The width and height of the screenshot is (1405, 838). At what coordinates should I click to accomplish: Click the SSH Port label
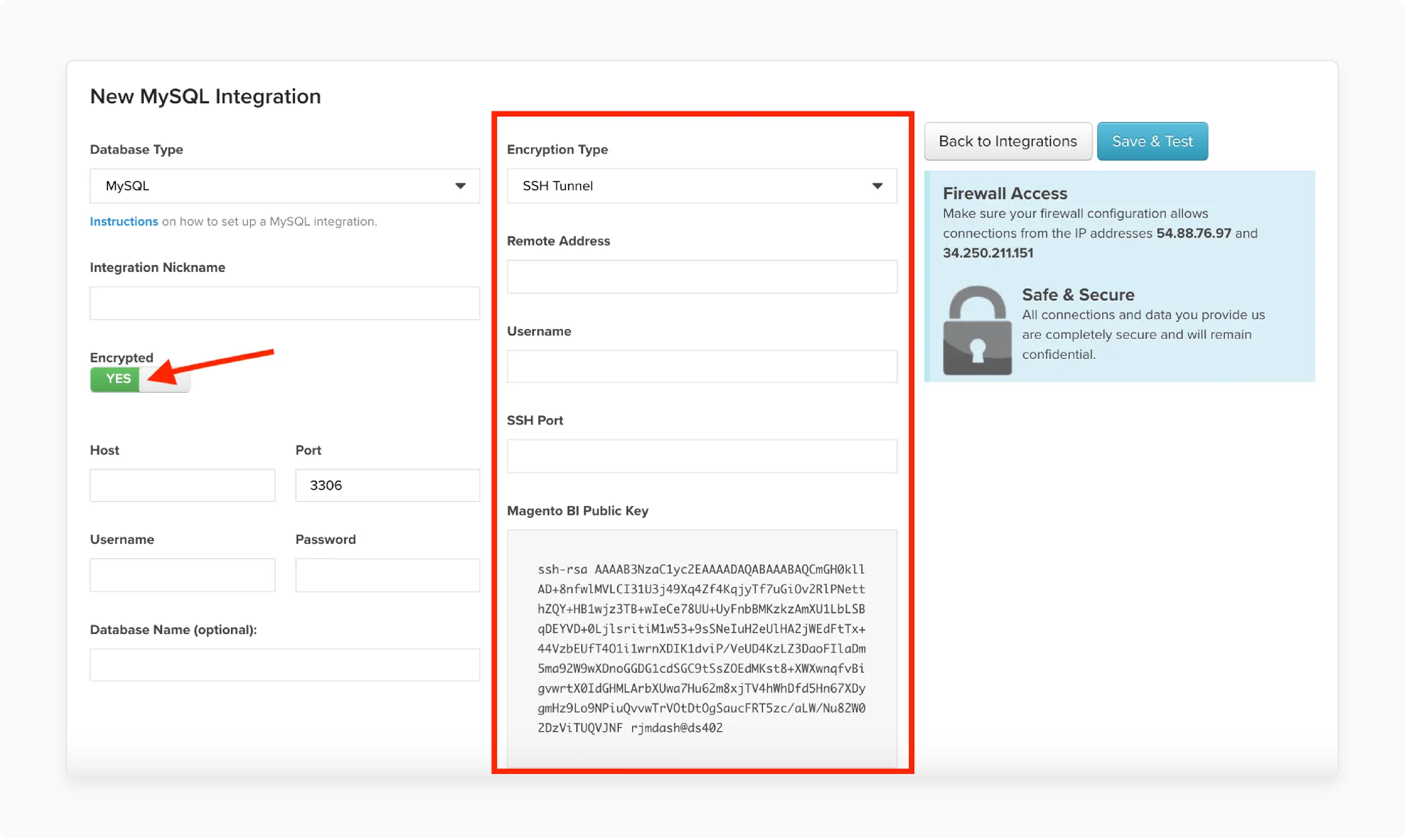tap(535, 421)
